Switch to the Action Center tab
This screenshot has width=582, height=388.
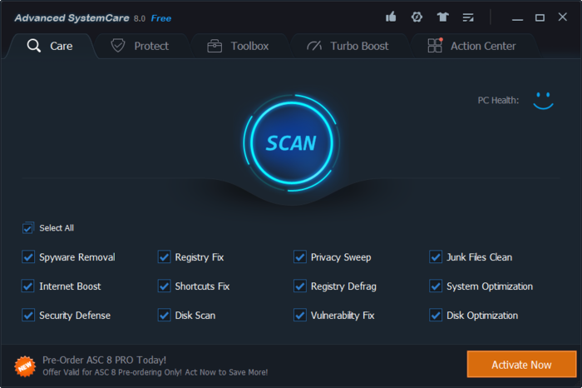[x=473, y=46]
